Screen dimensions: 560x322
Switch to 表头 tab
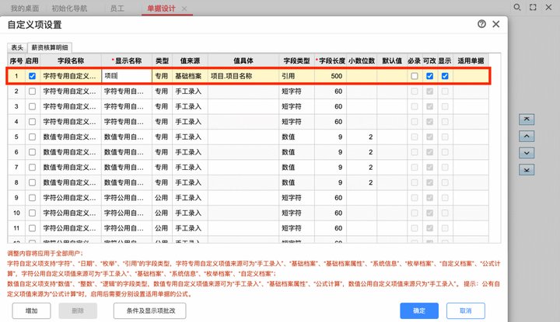tap(17, 47)
